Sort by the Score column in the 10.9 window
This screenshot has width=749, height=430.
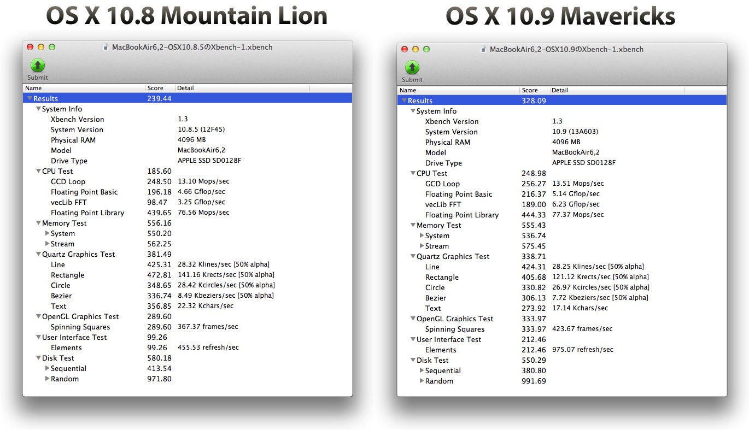(535, 90)
